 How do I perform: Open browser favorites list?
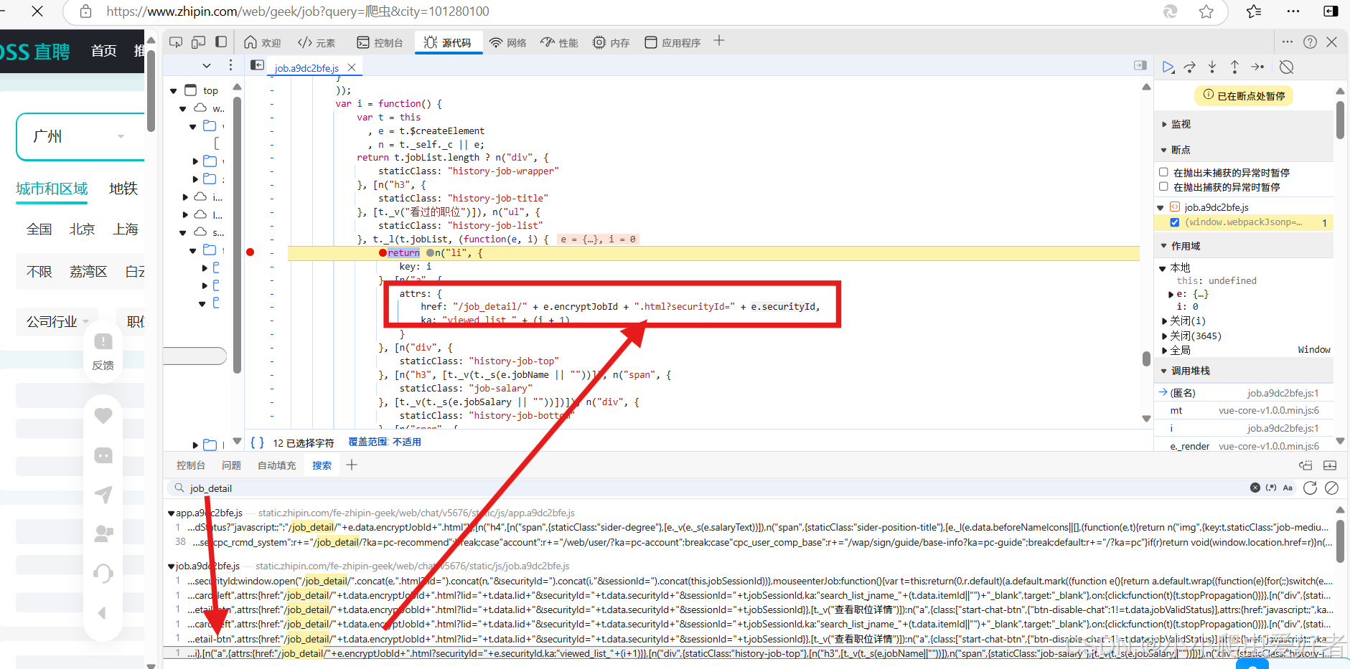pyautogui.click(x=1255, y=11)
